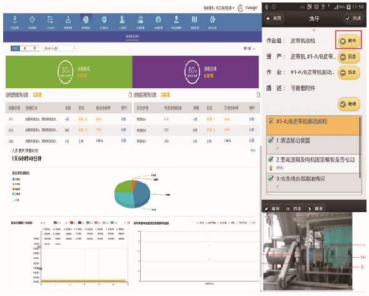Select the 年 (year) period tab
Image resolution: width=369 pixels, height=296 pixels.
click(34, 48)
